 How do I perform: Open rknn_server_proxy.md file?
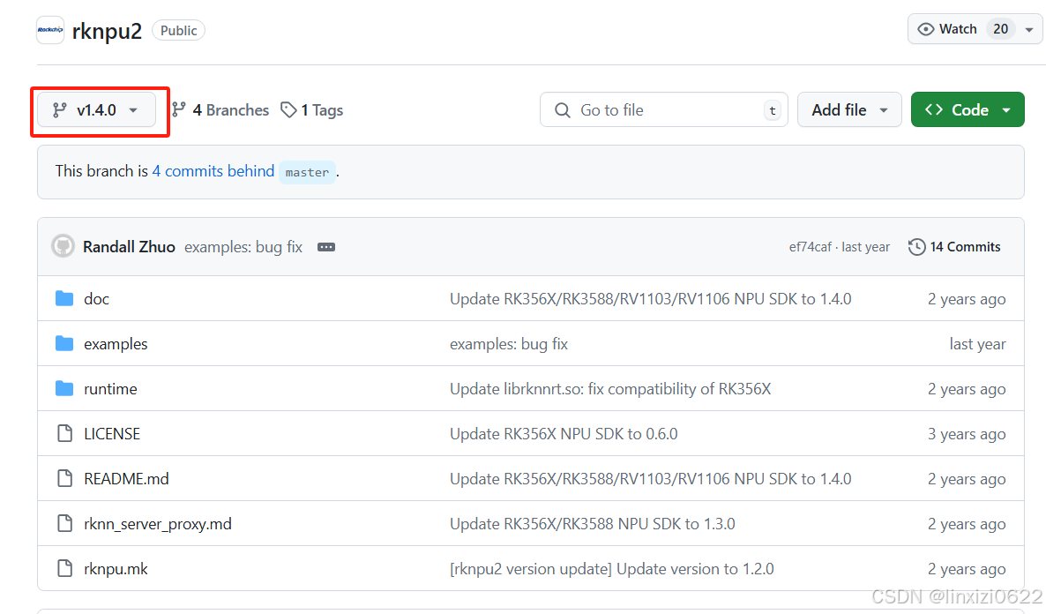pos(158,524)
